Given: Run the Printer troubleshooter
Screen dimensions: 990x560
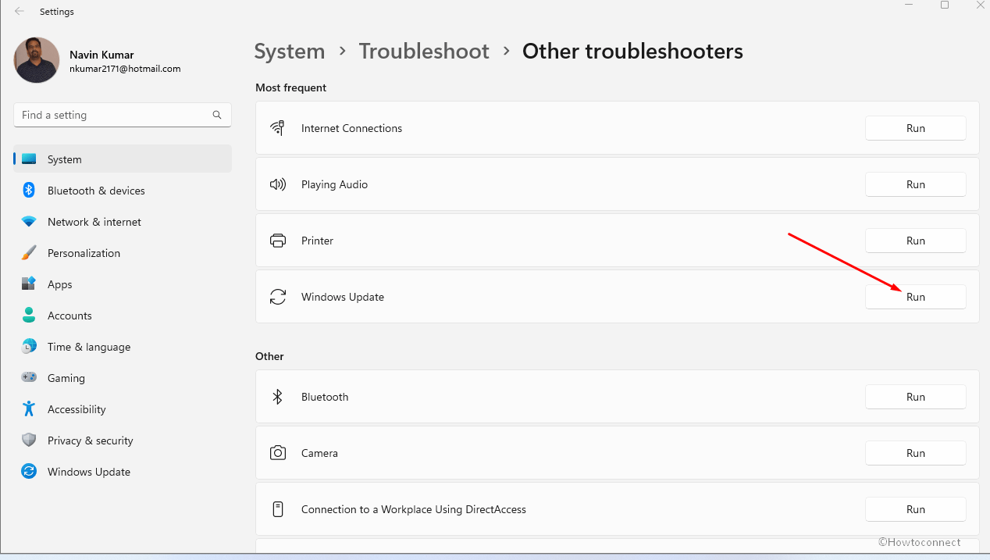Looking at the screenshot, I should tap(916, 241).
